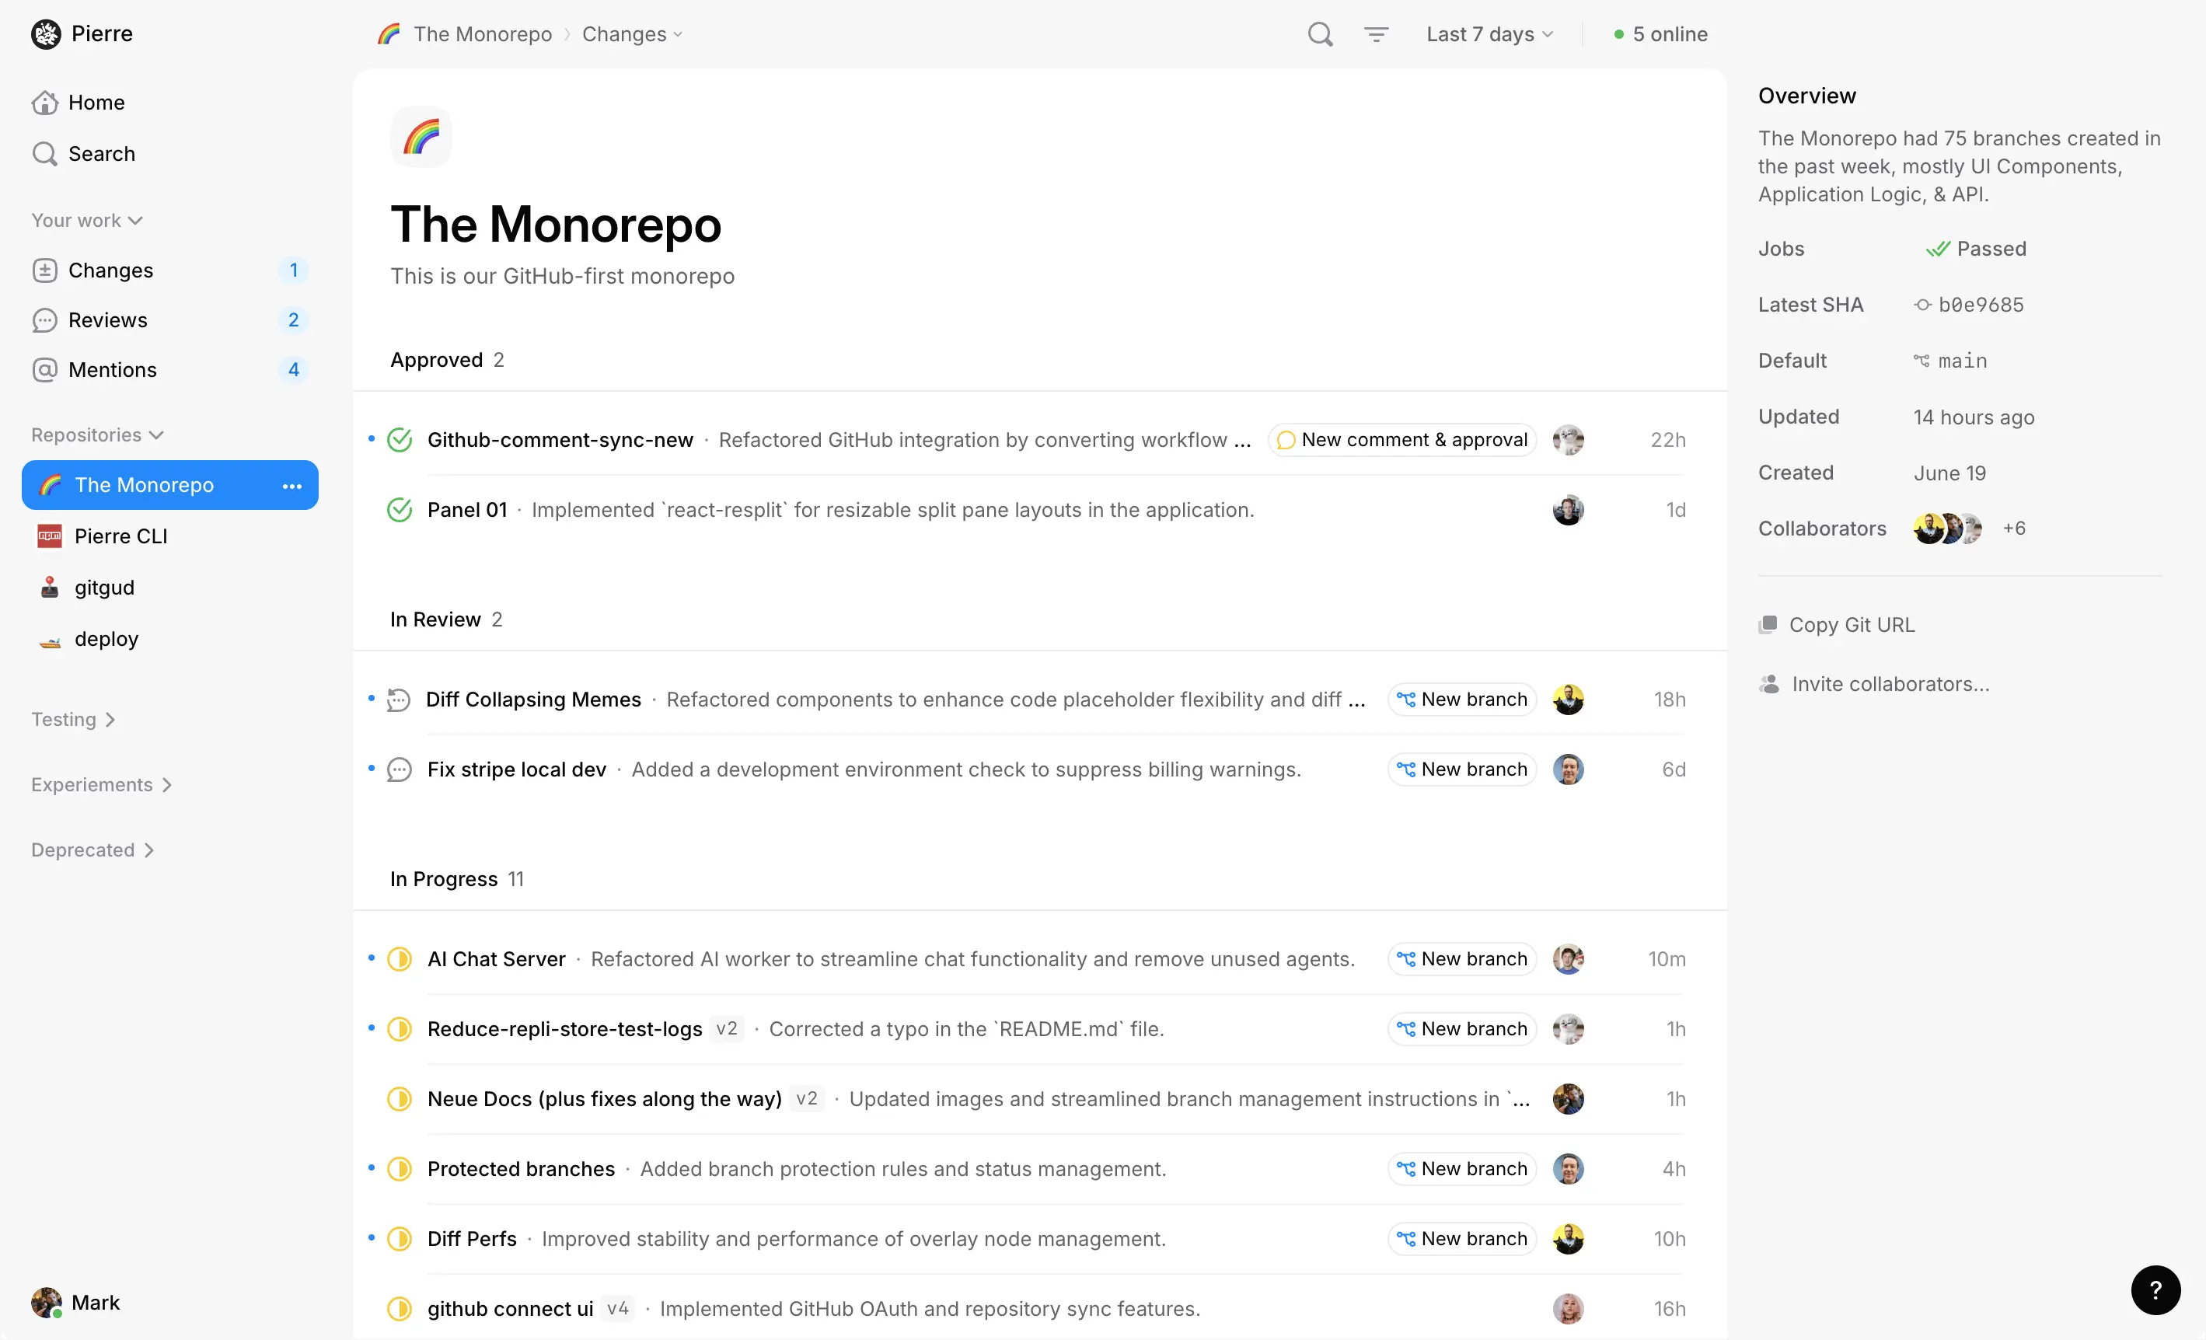This screenshot has height=1340, width=2206.
Task: Click Mark's avatar at the bottom left
Action: point(47,1303)
